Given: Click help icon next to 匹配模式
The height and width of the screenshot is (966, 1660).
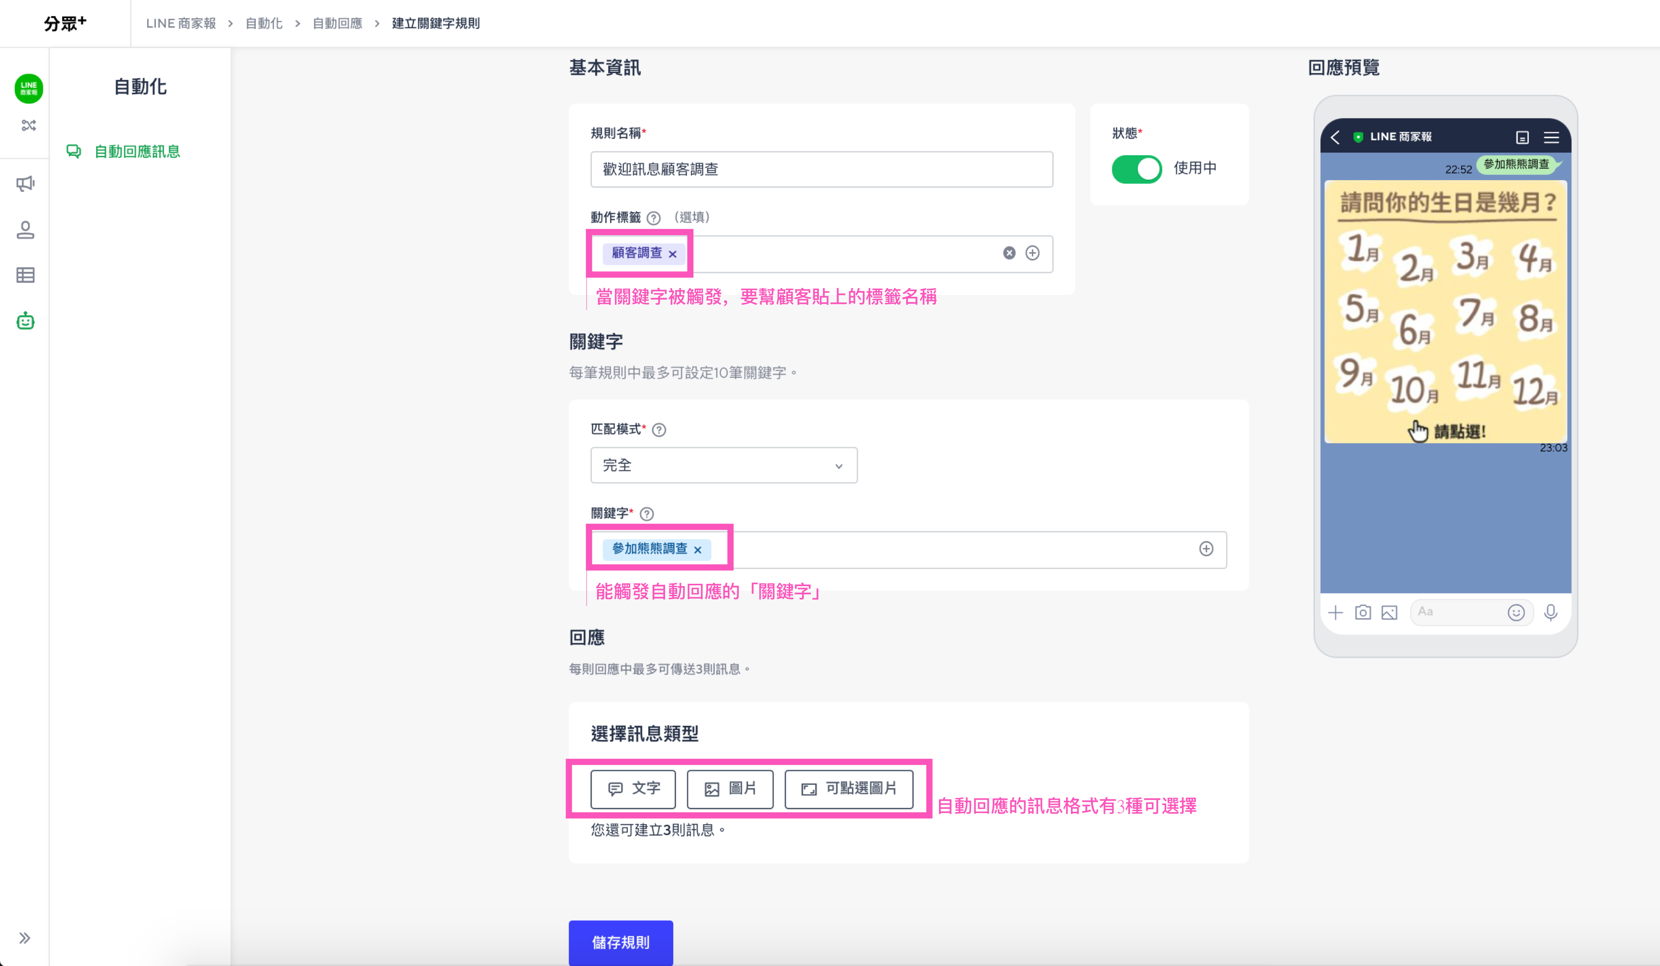Looking at the screenshot, I should tap(659, 429).
